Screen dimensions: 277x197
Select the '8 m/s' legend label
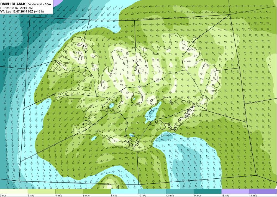pos(114,196)
